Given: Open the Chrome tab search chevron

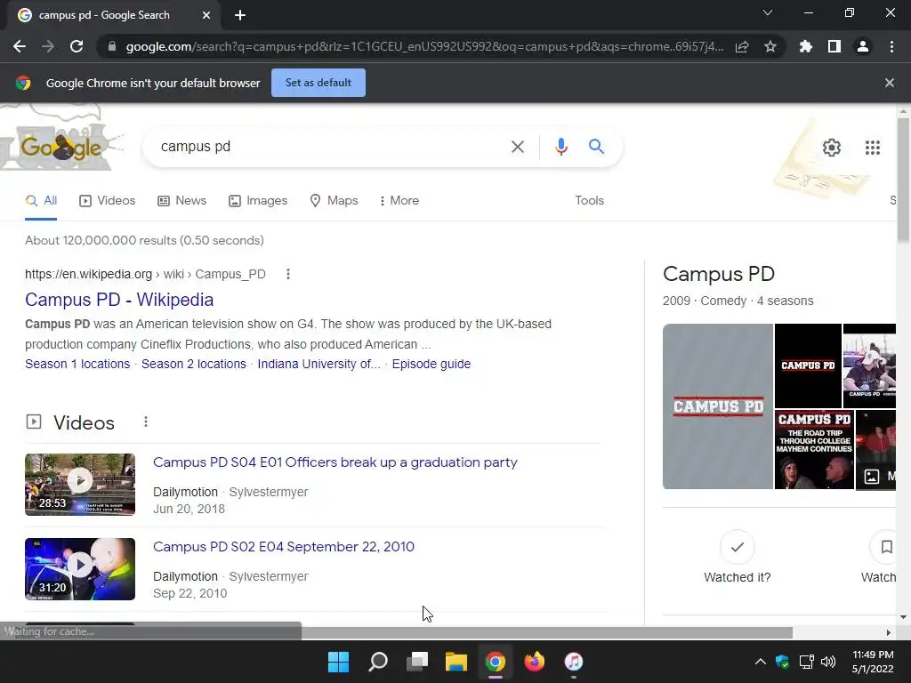Looking at the screenshot, I should (768, 12).
